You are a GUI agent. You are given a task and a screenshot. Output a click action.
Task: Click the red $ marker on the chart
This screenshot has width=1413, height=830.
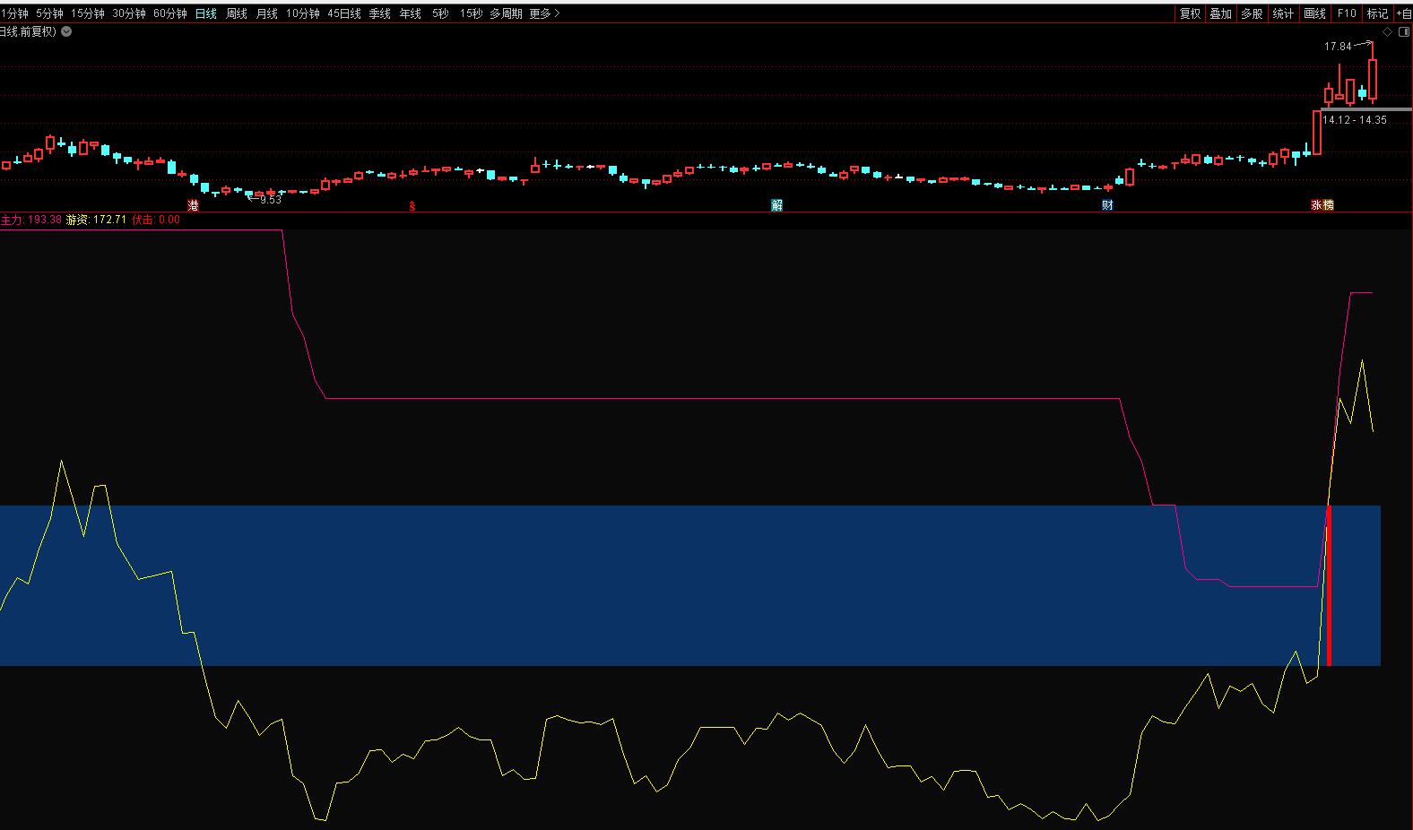[x=412, y=206]
